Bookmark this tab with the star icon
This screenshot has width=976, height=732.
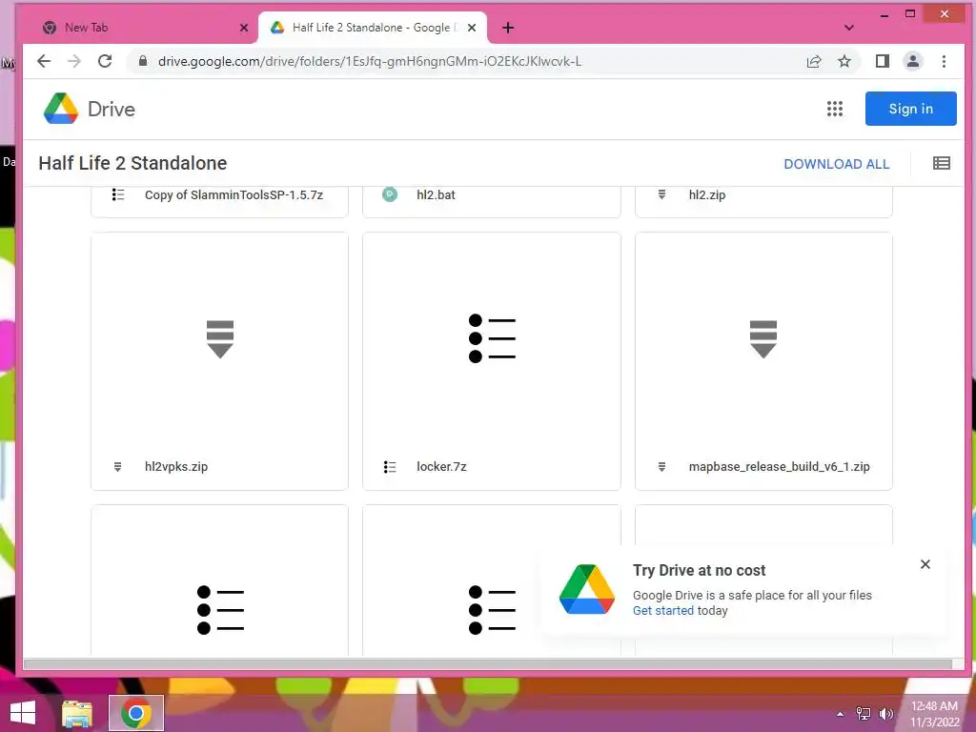[x=844, y=61]
